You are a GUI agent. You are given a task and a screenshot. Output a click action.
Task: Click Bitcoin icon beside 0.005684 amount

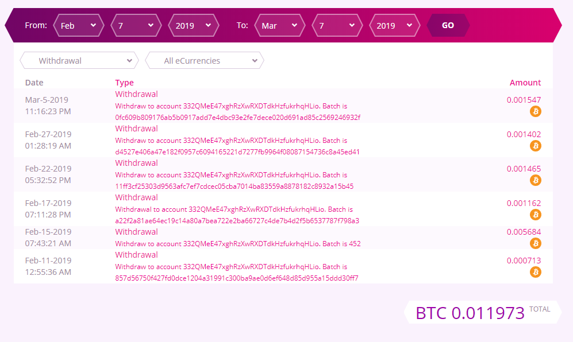pyautogui.click(x=535, y=243)
